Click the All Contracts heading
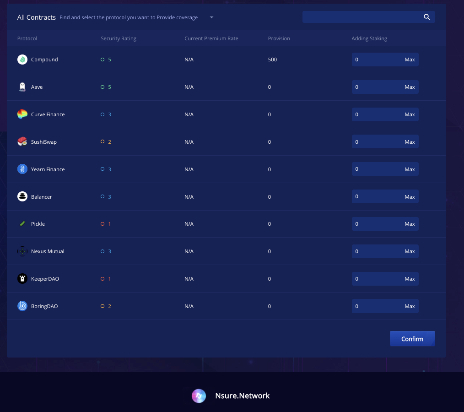Viewport: 464px width, 412px height. click(x=37, y=17)
